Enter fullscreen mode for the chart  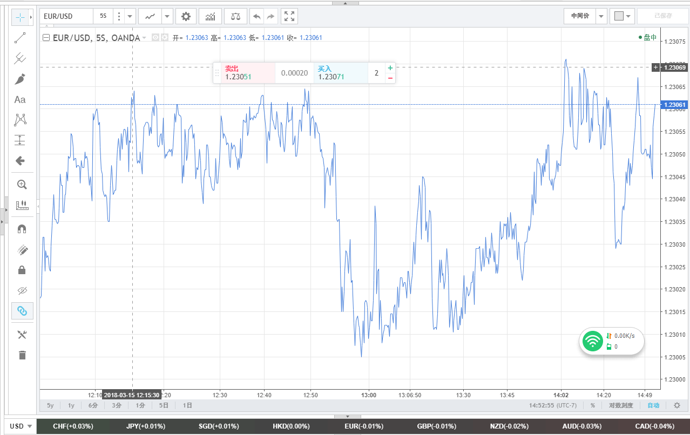click(x=290, y=16)
